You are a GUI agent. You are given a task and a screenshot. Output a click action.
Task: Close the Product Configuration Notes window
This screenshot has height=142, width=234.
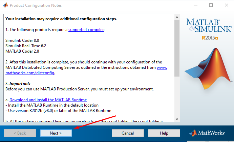[x=227, y=5]
